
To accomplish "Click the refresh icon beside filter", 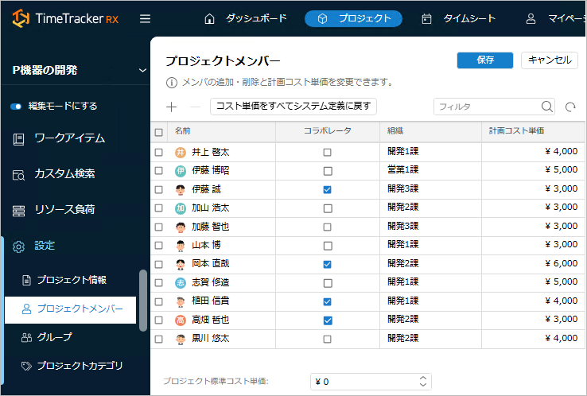I will click(x=570, y=107).
